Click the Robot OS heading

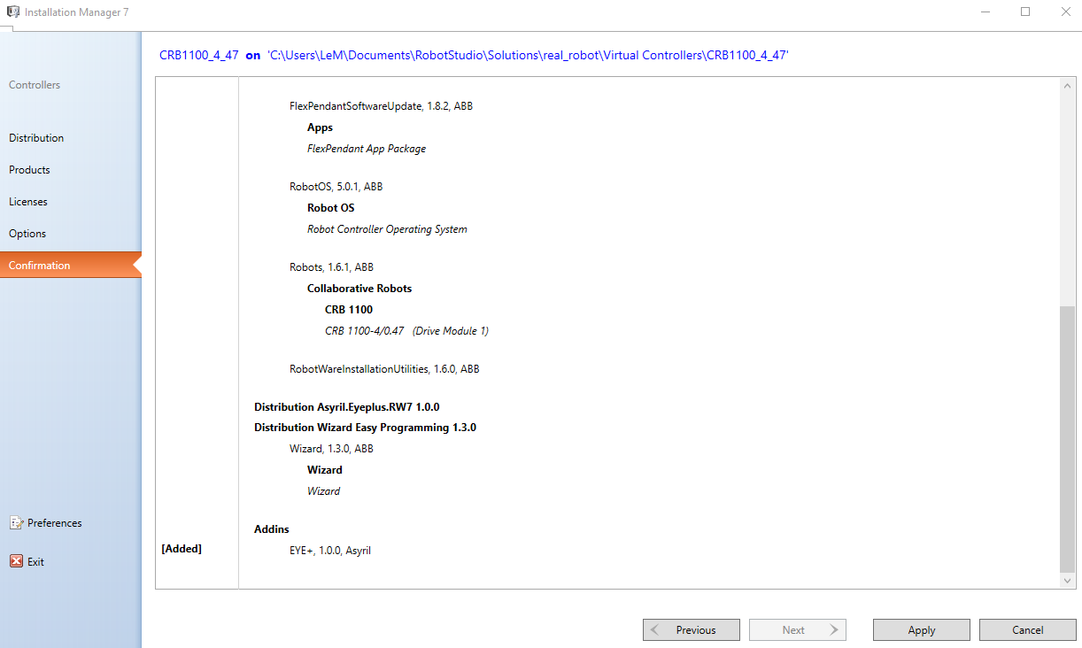[330, 208]
